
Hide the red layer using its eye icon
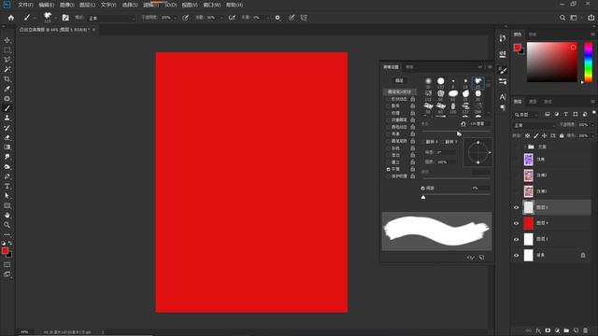[x=517, y=223]
